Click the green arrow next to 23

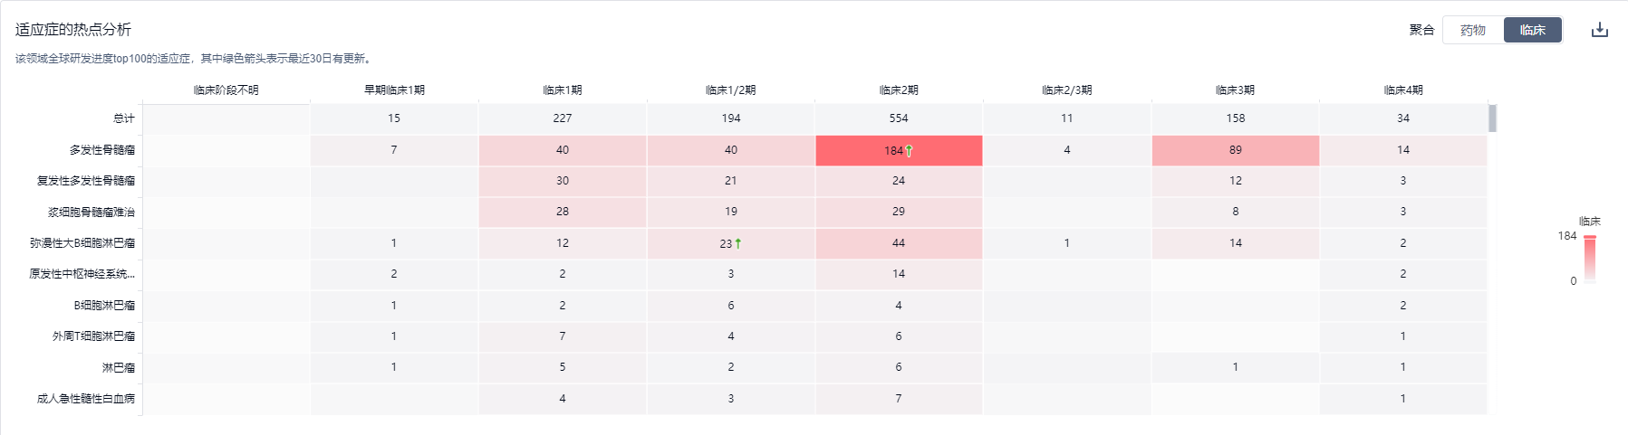click(738, 243)
